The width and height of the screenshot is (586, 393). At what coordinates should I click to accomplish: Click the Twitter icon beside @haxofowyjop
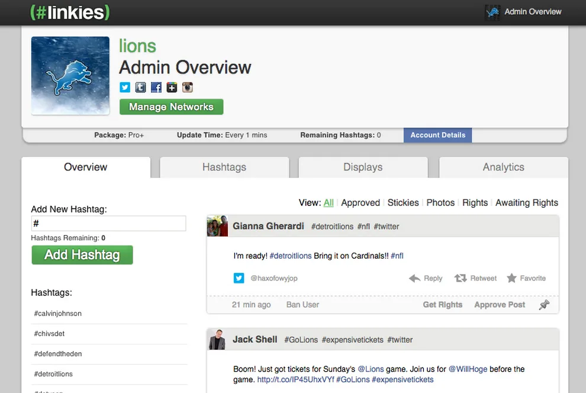click(239, 278)
